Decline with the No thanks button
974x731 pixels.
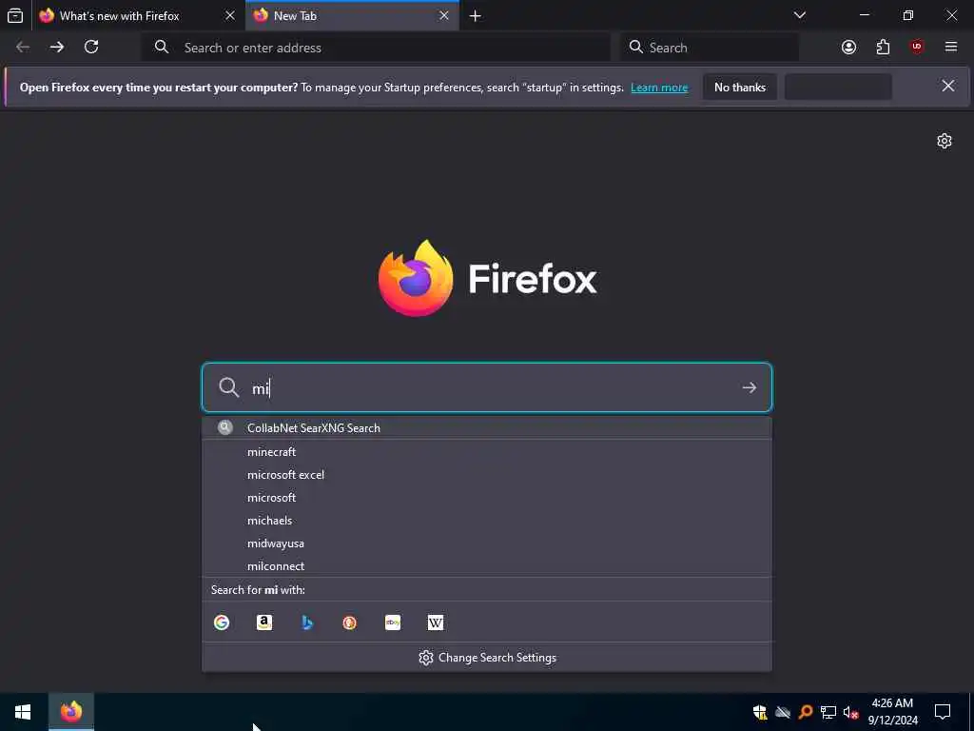coord(740,88)
